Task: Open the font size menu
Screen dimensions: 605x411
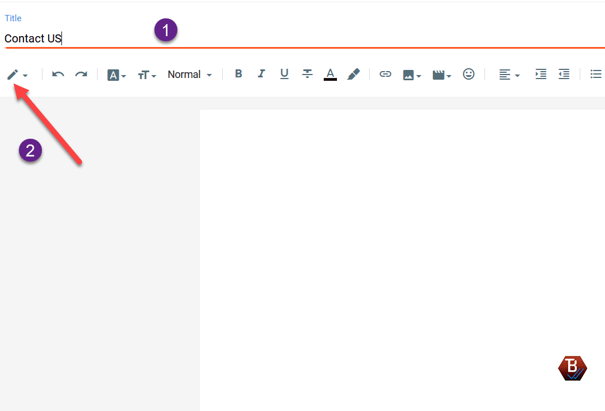Action: pos(147,75)
